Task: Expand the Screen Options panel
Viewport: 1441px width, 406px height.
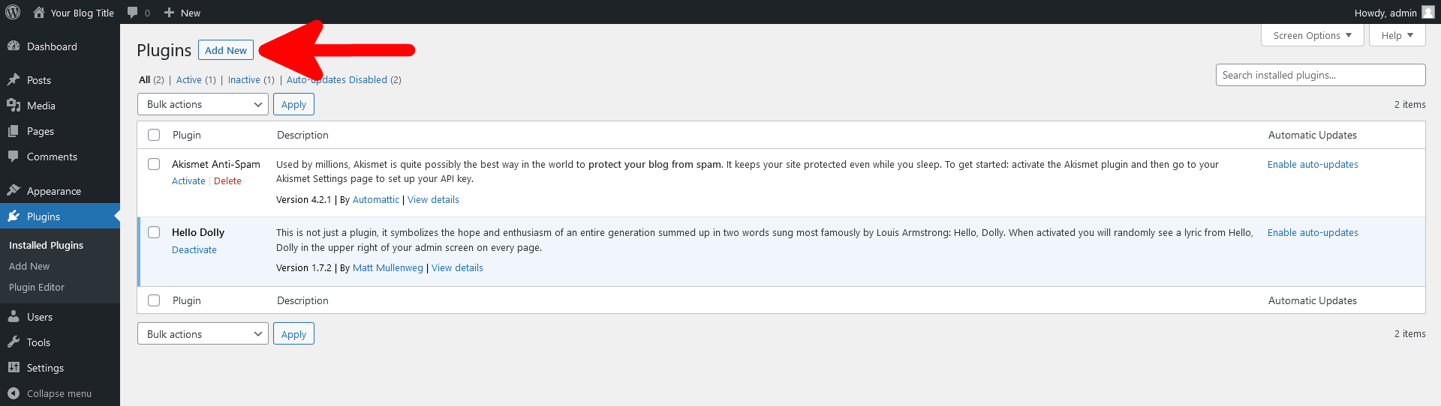Action: tap(1312, 35)
